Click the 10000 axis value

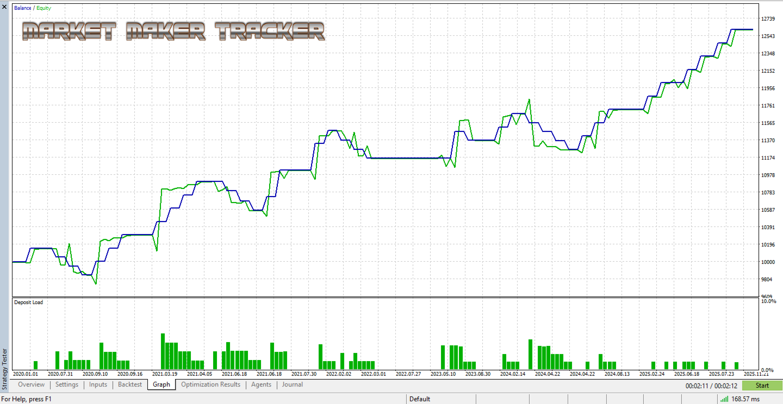(x=768, y=262)
